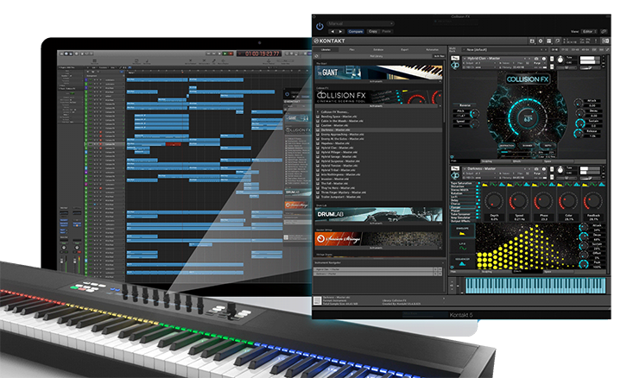Screen dimensions: 633x378
Task: Expand Instruments bar under The Giant
Action: pyautogui.click(x=378, y=81)
